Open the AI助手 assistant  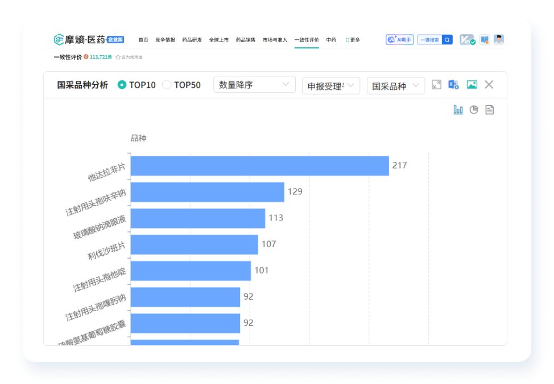[400, 40]
